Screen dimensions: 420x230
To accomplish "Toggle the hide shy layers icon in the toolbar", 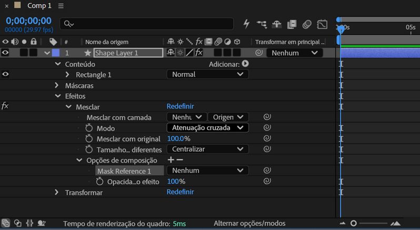I will pos(277,24).
